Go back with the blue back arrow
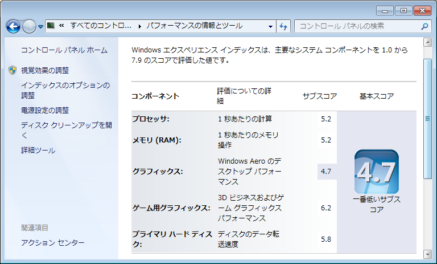Image resolution: width=437 pixels, height=264 pixels. (13, 27)
